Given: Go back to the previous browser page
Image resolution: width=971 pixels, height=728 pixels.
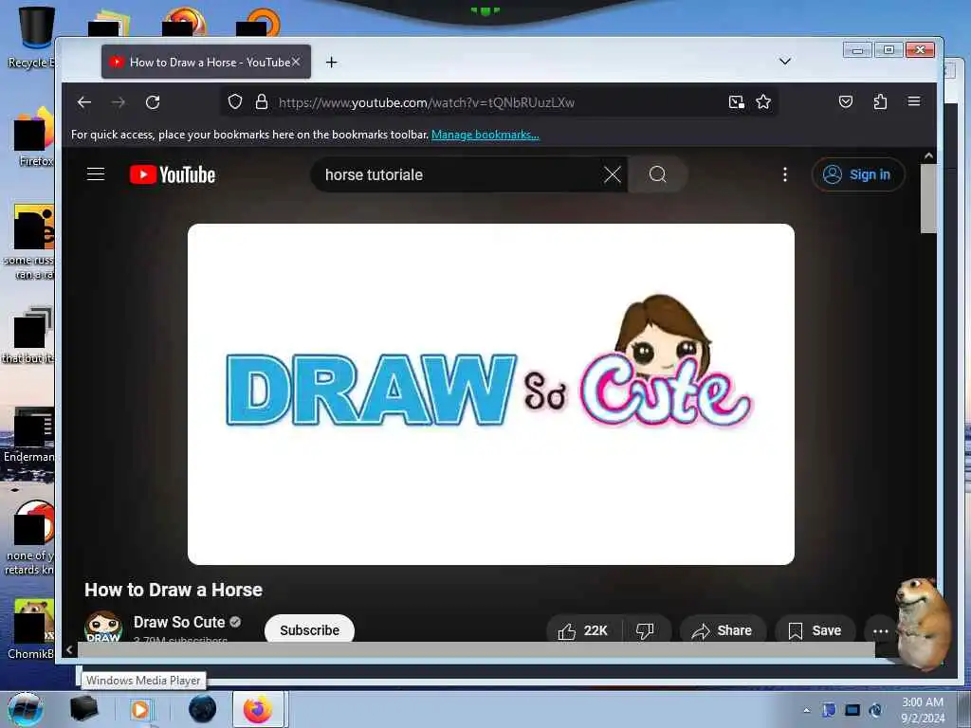Looking at the screenshot, I should [84, 102].
